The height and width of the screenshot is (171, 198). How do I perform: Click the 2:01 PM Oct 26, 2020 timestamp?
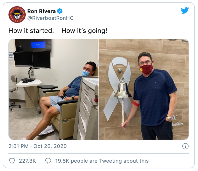[37, 146]
